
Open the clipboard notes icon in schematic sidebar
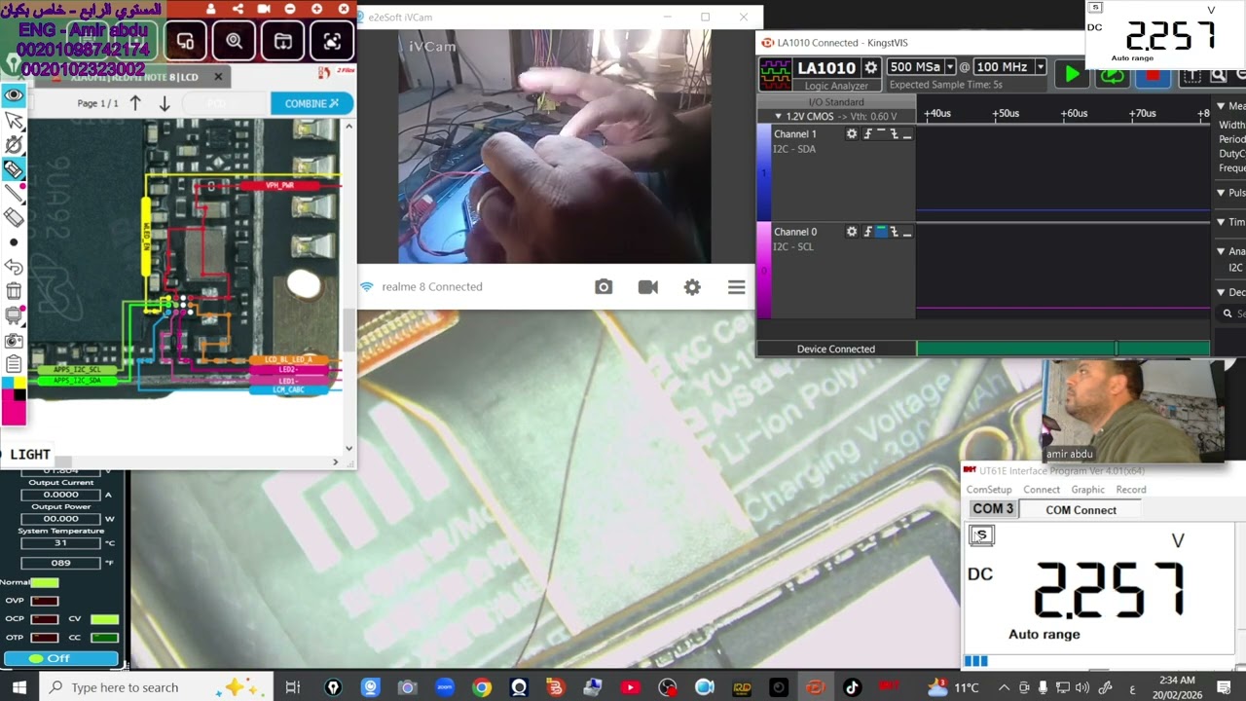coord(14,364)
